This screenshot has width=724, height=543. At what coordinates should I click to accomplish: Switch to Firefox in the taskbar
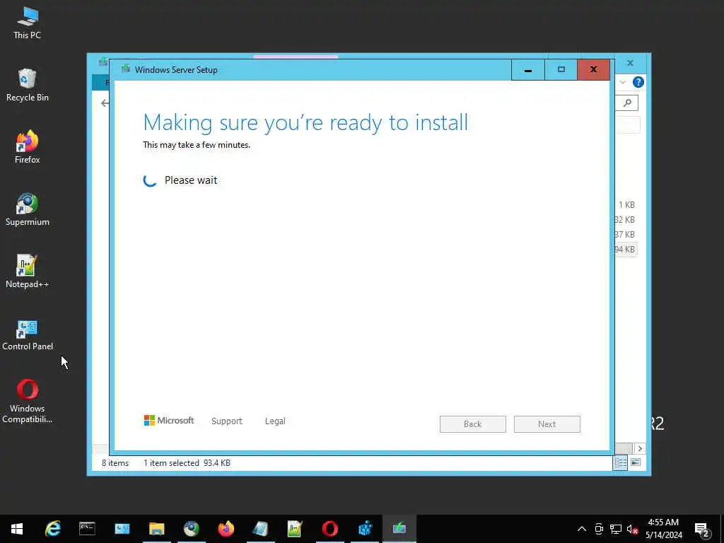point(226,529)
